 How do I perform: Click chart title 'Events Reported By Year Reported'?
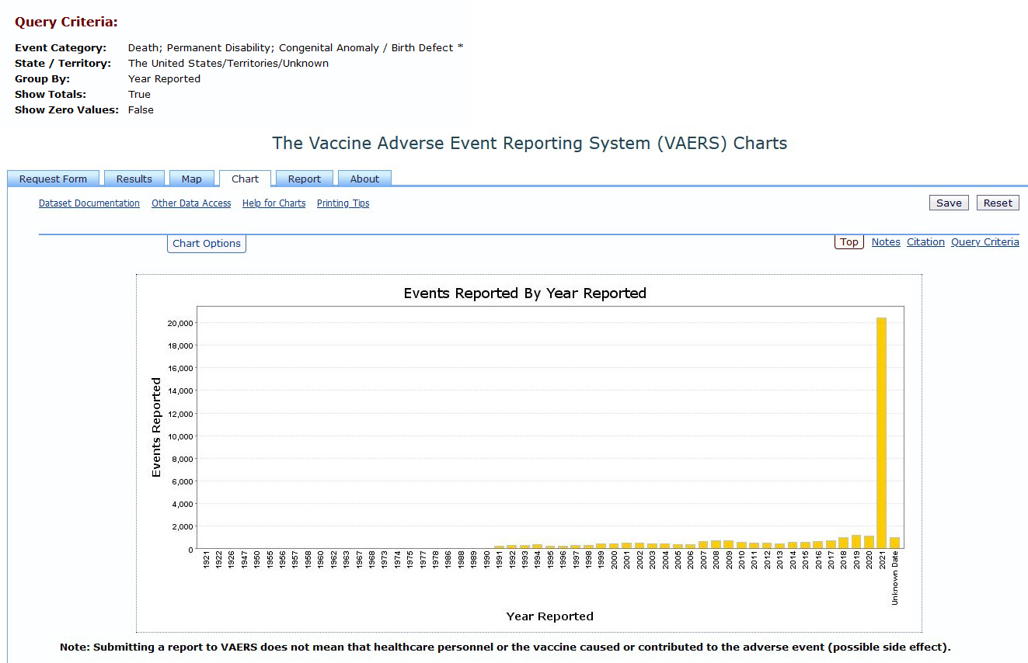click(x=525, y=293)
